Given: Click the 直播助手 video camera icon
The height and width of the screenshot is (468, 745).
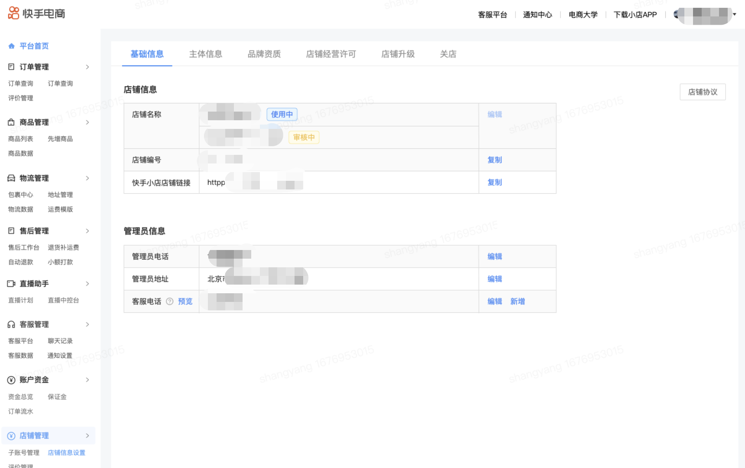Looking at the screenshot, I should tap(11, 284).
